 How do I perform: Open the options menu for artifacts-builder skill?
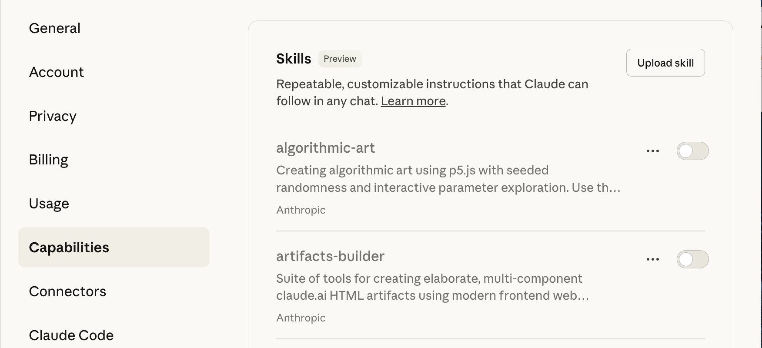click(652, 259)
